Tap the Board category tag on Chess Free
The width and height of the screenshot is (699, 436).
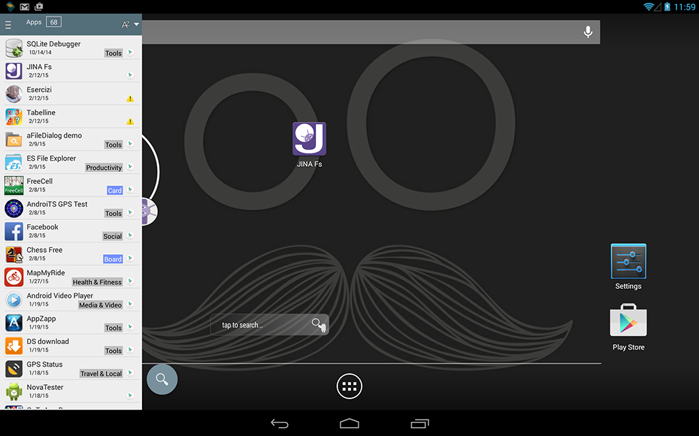pyautogui.click(x=112, y=259)
